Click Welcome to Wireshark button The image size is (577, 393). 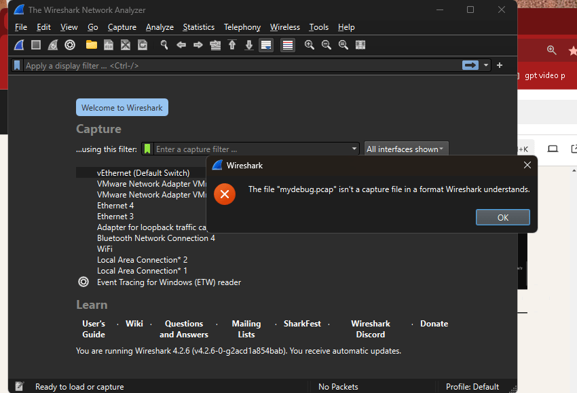click(122, 107)
